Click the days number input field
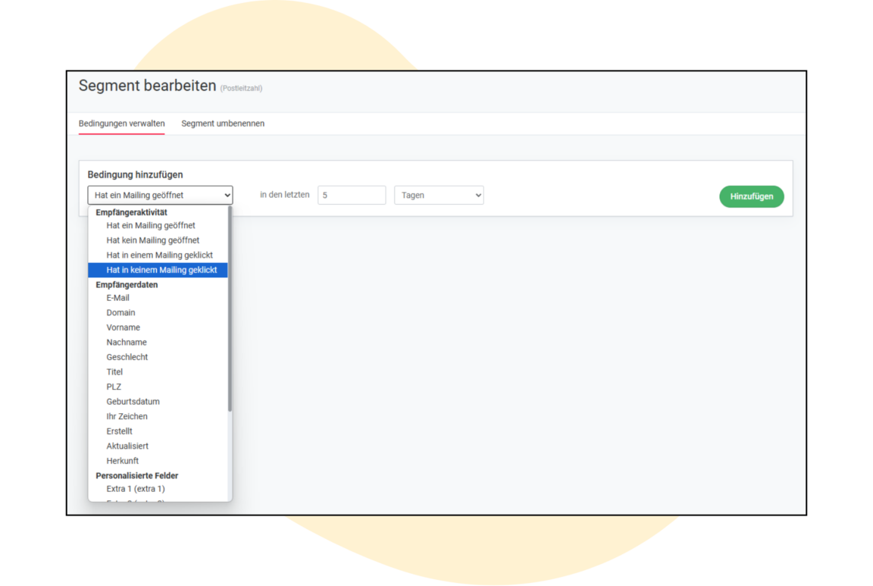Screen dimensions: 873x586 click(352, 196)
